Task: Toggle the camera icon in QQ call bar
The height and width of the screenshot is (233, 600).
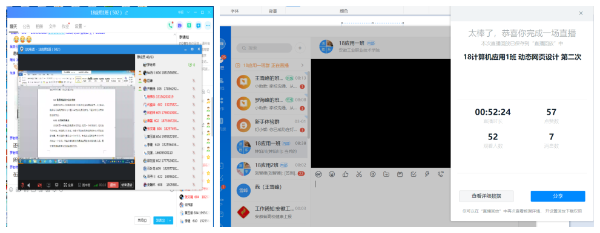Action: pos(39,185)
